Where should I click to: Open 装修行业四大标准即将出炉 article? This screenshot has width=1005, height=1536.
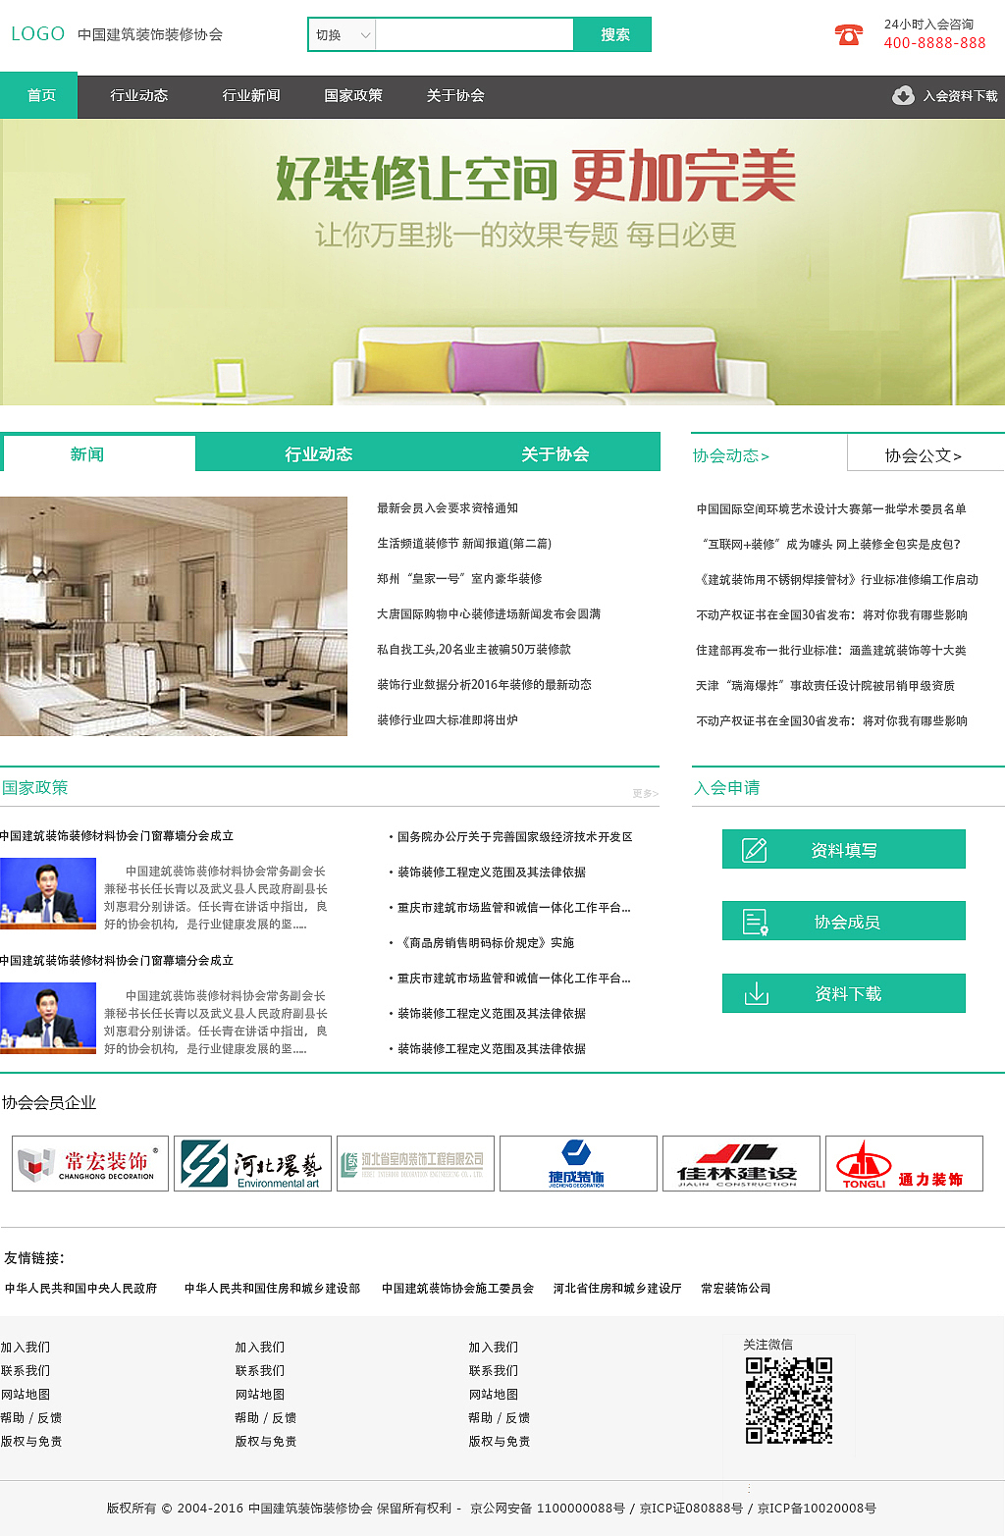(448, 720)
